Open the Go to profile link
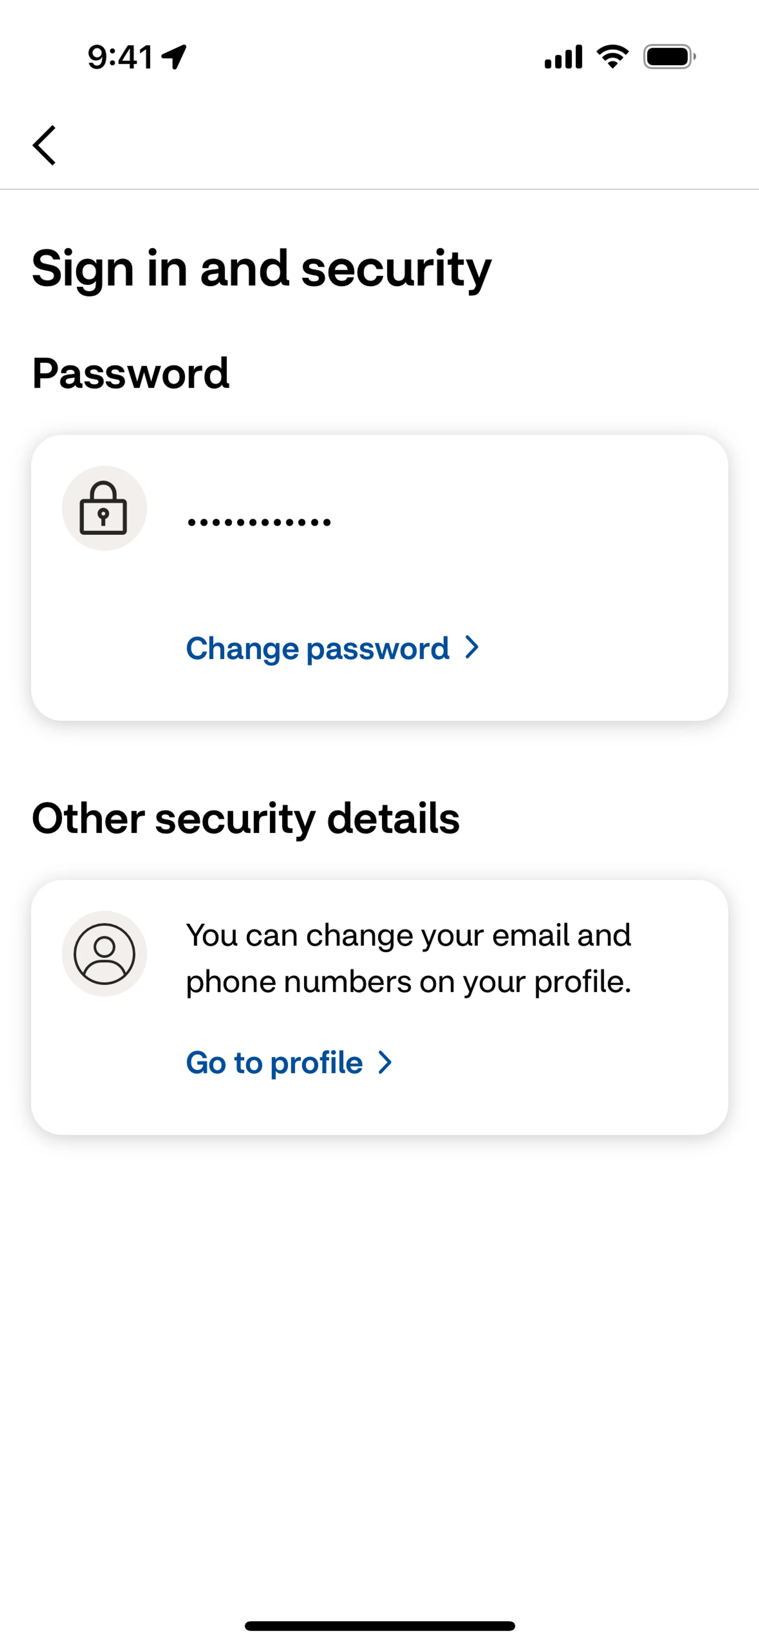Viewport: 759px width, 1646px height. pyautogui.click(x=274, y=1063)
